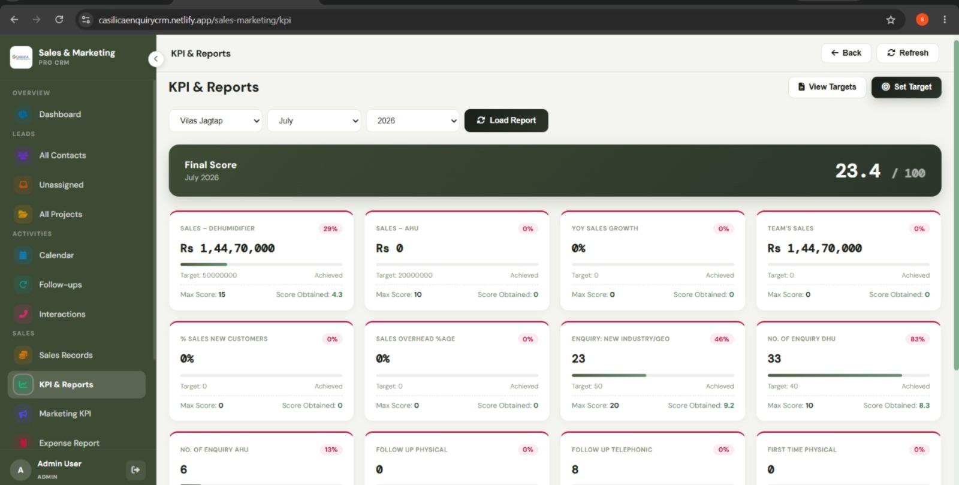Viewport: 959px width, 485px height.
Task: Click the Refresh button
Action: click(x=907, y=53)
